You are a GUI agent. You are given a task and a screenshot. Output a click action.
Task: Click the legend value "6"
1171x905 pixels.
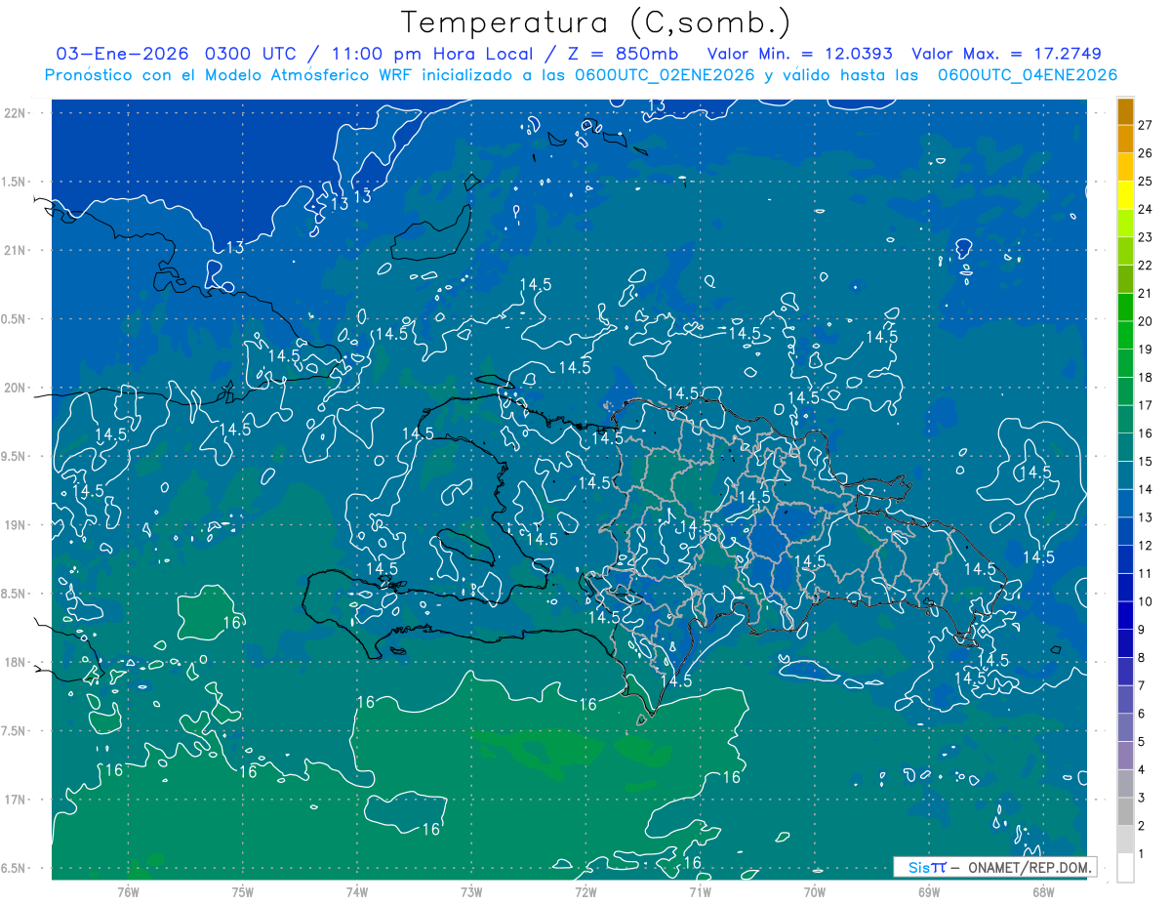[x=1144, y=714]
